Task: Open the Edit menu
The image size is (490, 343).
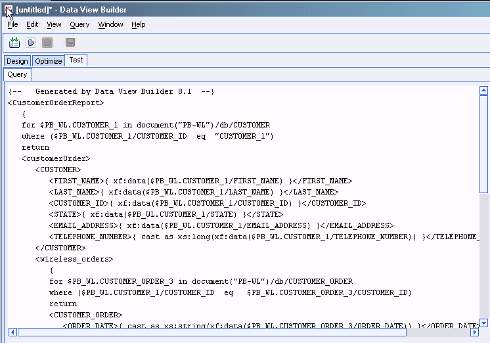Action: [32, 24]
